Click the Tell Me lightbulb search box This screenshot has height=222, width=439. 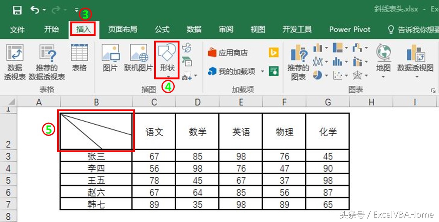[x=412, y=29]
